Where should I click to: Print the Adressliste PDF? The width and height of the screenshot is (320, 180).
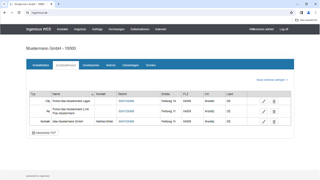click(x=44, y=133)
